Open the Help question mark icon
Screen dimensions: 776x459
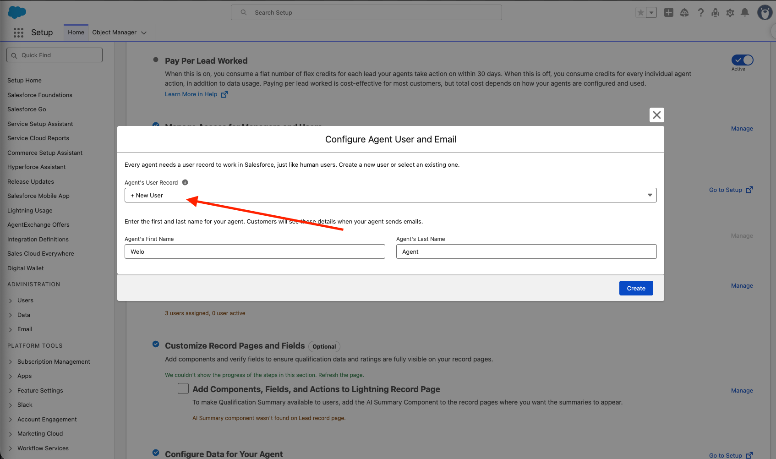(x=700, y=13)
